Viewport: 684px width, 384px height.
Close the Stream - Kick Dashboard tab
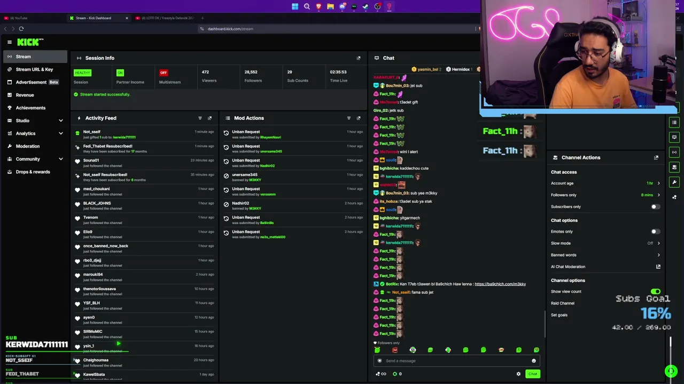point(127,18)
